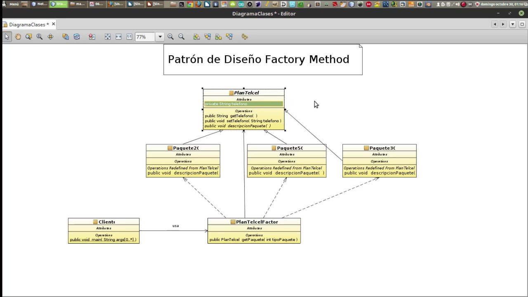This screenshot has height=297, width=528.
Task: Open the zoom percentage dropdown arrow
Action: tap(160, 37)
